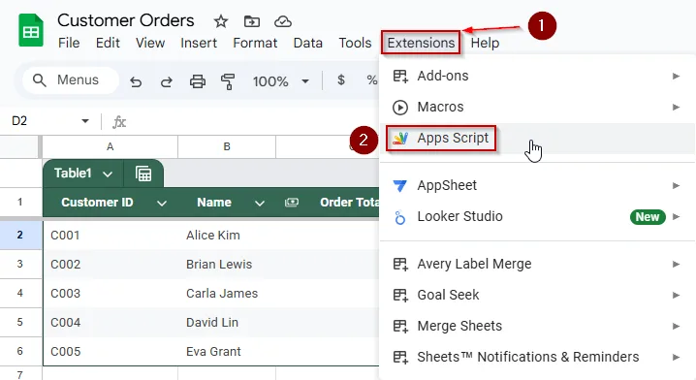
Task: Open table view icon next to Table1
Action: click(143, 174)
